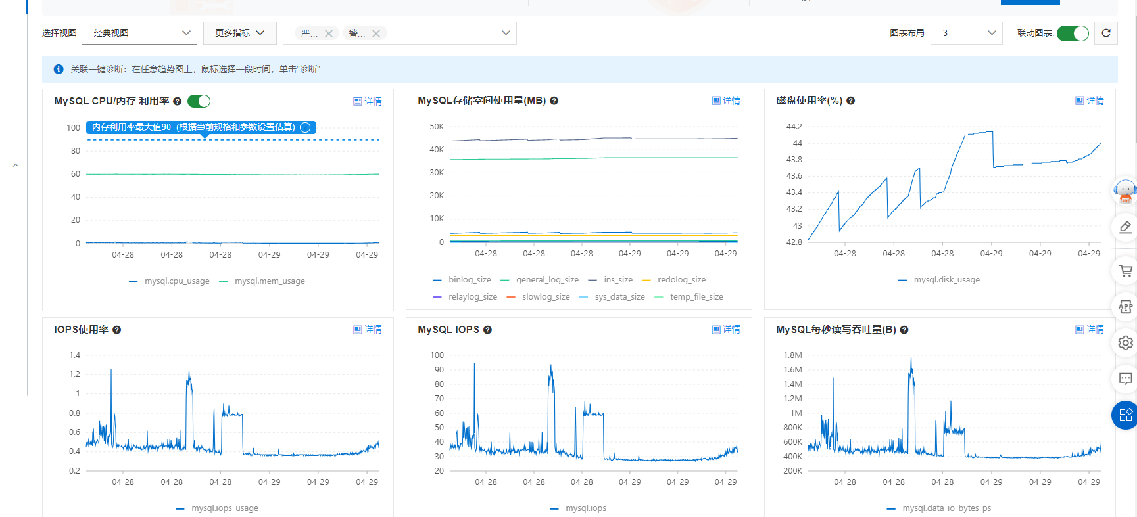Toggle slowlog_size legend series
Image resolution: width=1137 pixels, height=517 pixels.
538,297
